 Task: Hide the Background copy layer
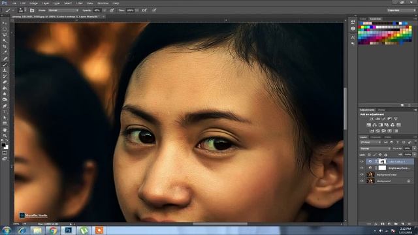[362, 174]
